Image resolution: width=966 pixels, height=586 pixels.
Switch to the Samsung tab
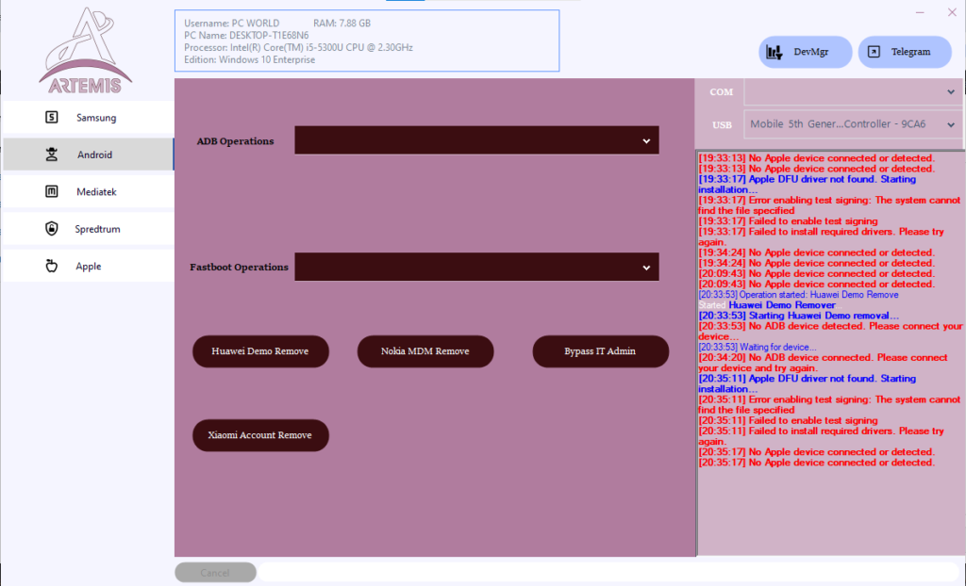tap(87, 117)
